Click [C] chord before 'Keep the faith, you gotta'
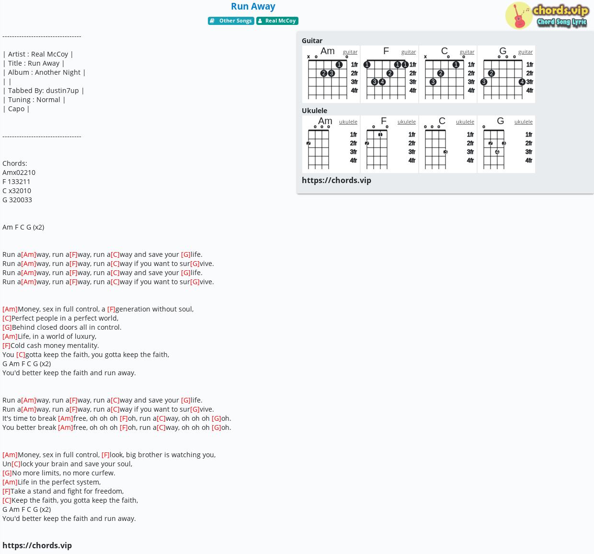 (x=7, y=500)
